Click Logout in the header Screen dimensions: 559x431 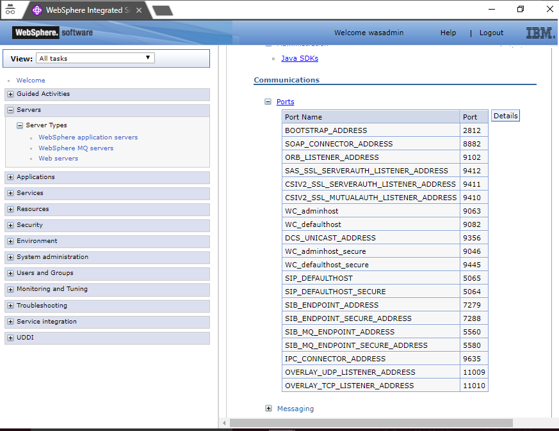491,33
